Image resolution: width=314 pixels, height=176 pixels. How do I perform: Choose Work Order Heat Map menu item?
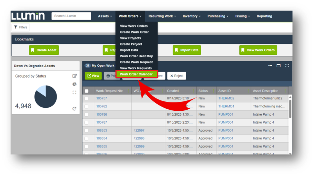pos(136,56)
